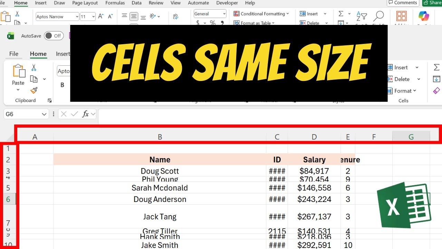Open the Copy dropdown arrow

pos(44,79)
